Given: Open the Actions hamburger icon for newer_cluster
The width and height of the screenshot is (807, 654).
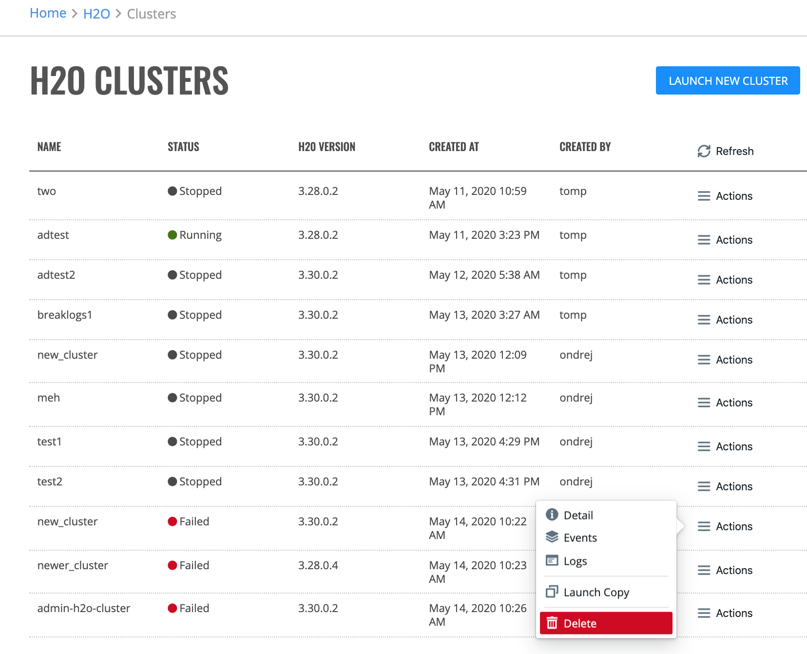Looking at the screenshot, I should pyautogui.click(x=704, y=570).
